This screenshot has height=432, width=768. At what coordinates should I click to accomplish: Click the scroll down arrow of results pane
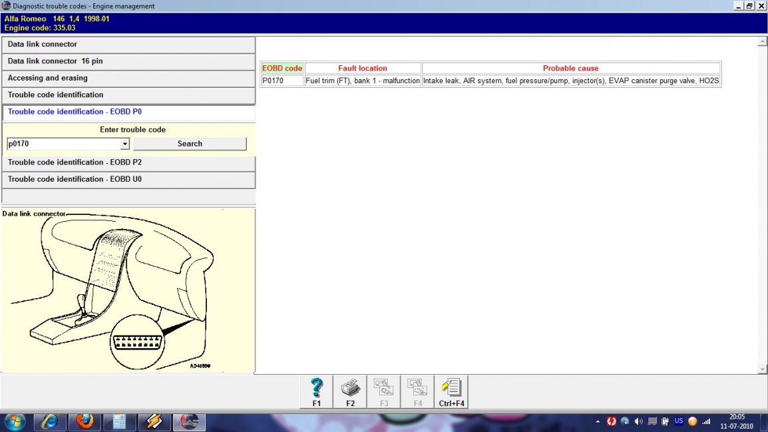pos(763,369)
